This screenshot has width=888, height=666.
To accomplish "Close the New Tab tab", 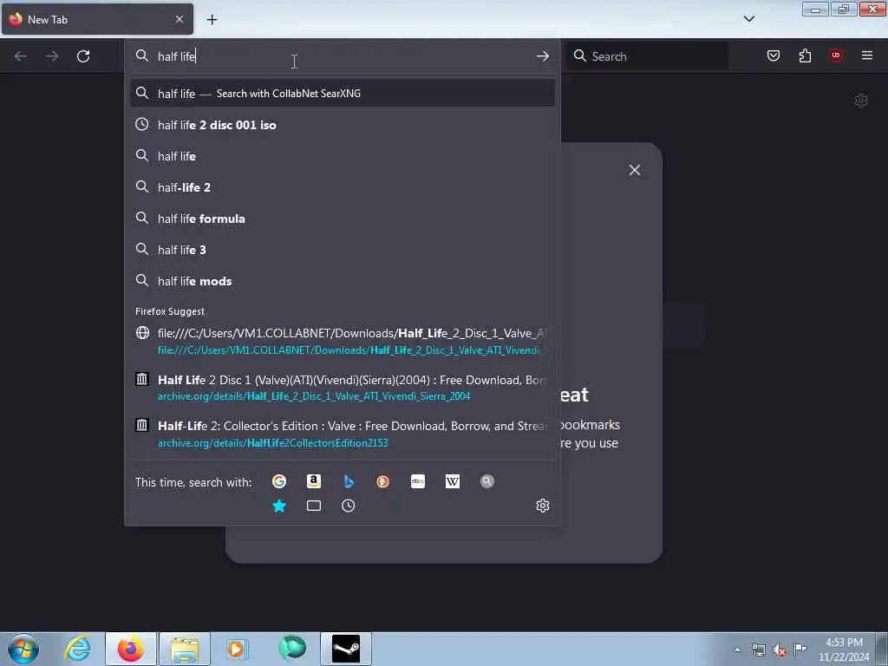I will pos(180,19).
